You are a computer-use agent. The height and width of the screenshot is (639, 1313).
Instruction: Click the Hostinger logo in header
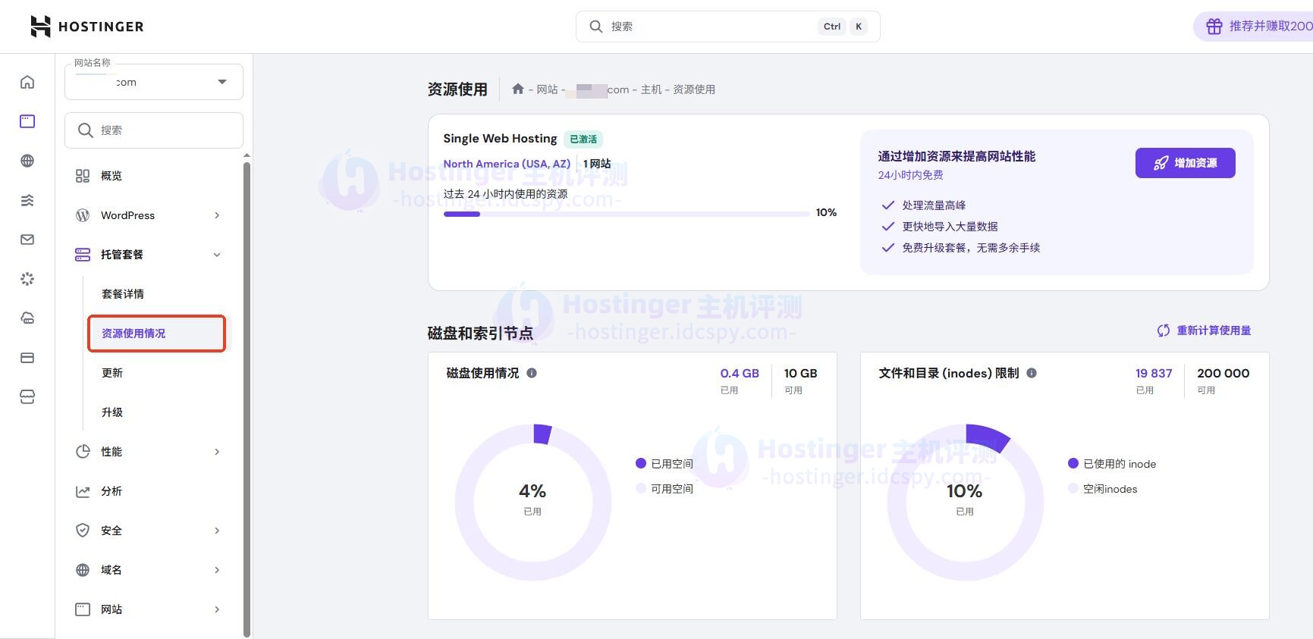coord(86,27)
